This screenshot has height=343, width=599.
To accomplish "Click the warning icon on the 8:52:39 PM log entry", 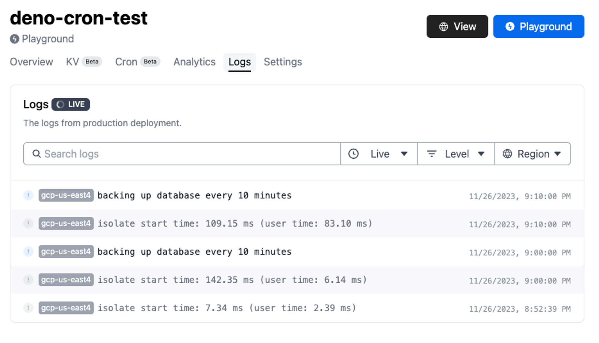I will pos(28,308).
